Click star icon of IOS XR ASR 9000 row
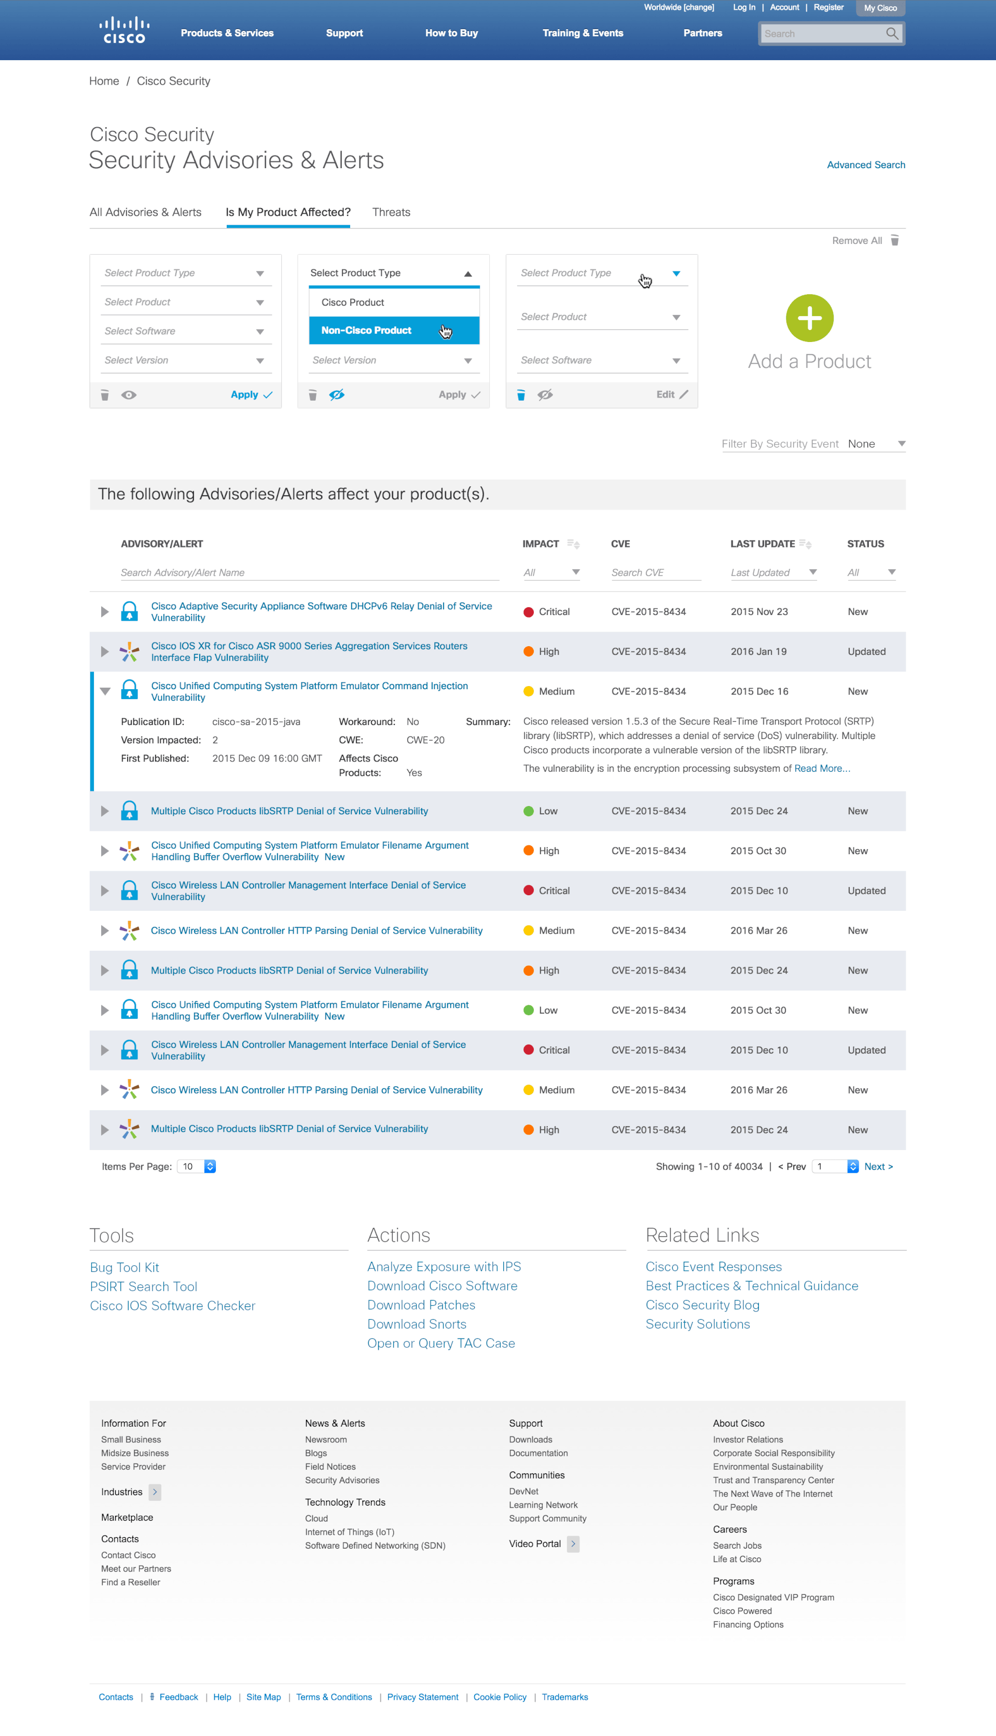Screen dimensions: 996x1736 (x=129, y=651)
